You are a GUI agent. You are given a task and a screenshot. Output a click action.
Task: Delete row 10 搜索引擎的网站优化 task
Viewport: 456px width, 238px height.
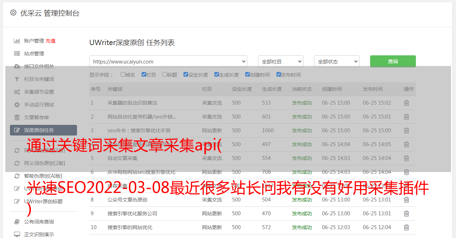pos(406,227)
